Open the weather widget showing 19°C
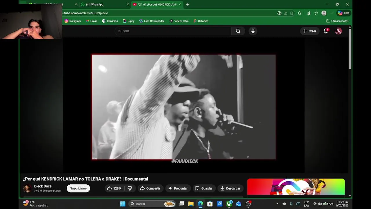The height and width of the screenshot is (209, 371). (x=35, y=204)
